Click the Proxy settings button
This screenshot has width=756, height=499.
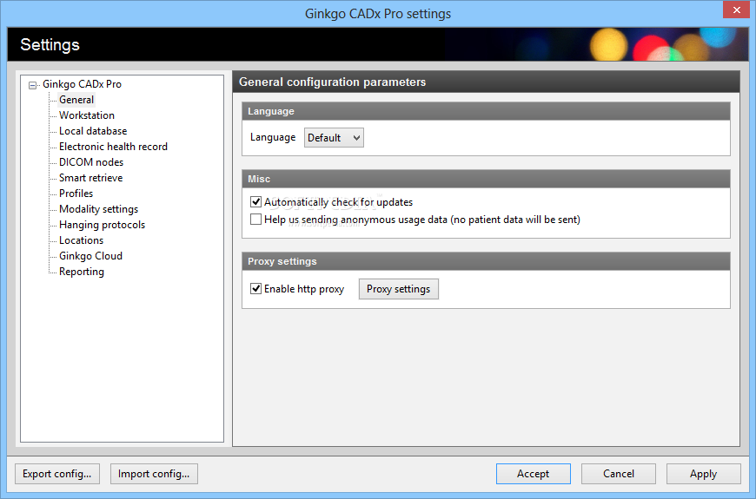click(x=398, y=289)
